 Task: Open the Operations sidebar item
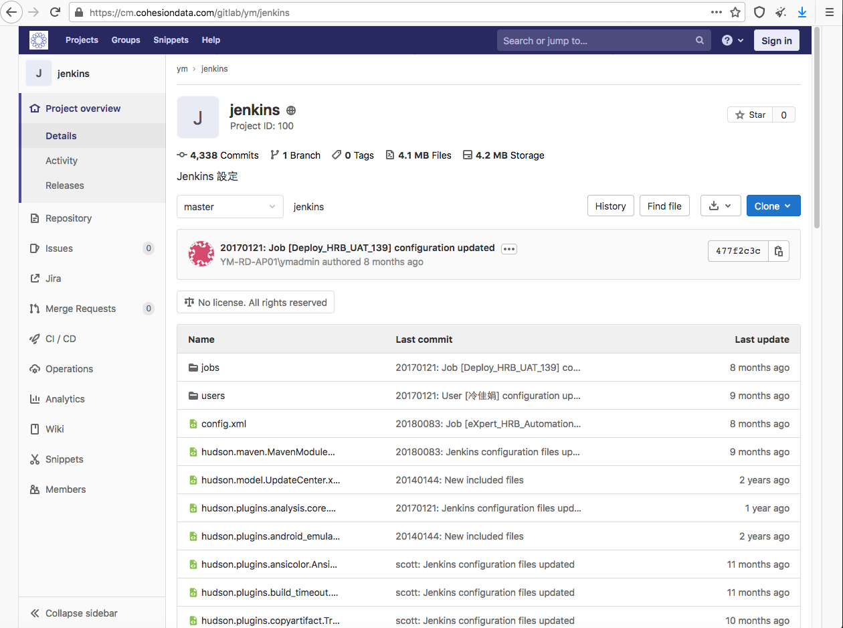click(x=92, y=369)
